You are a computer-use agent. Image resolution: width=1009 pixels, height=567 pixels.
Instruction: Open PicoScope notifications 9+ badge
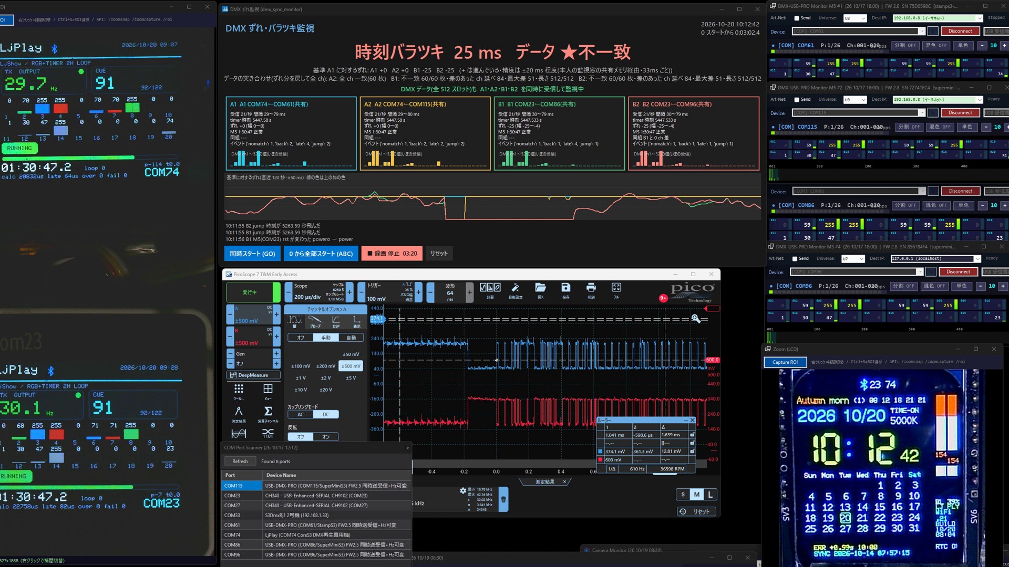point(663,298)
